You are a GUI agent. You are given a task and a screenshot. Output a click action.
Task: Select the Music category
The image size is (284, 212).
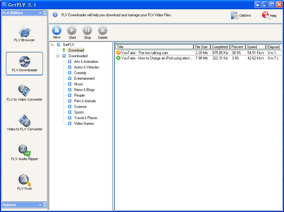[x=79, y=84]
